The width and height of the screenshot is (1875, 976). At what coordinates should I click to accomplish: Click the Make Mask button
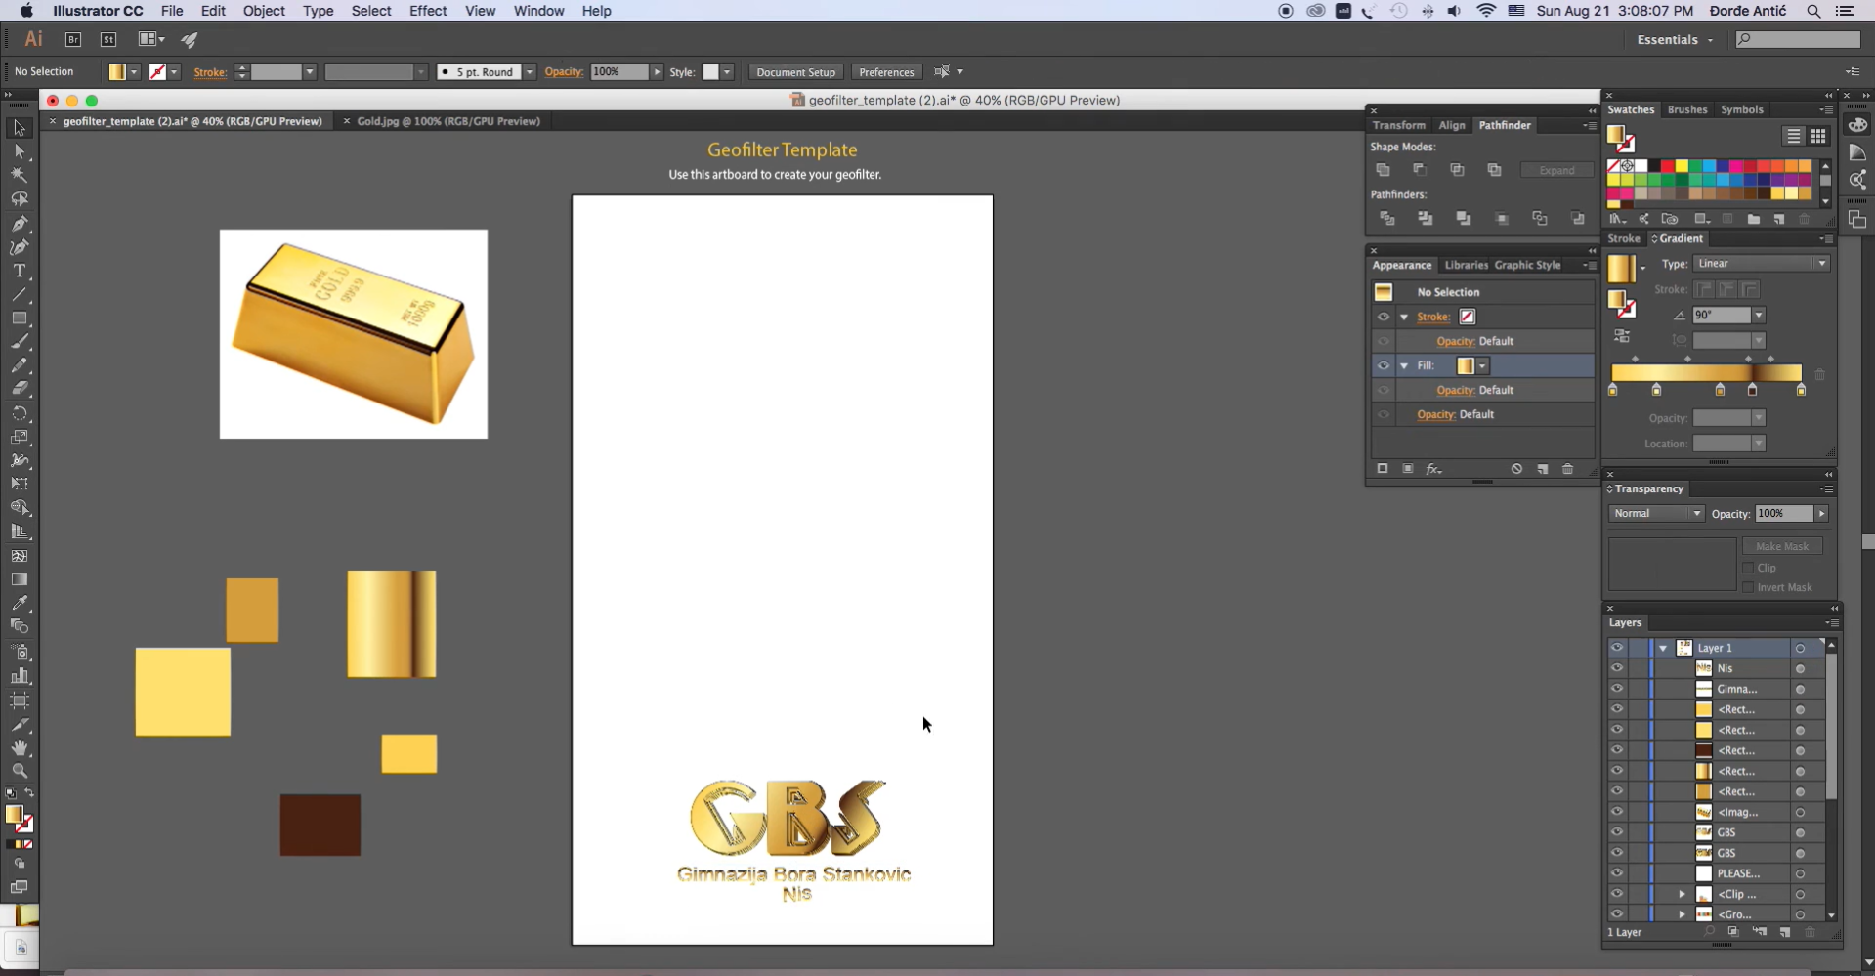(x=1782, y=545)
